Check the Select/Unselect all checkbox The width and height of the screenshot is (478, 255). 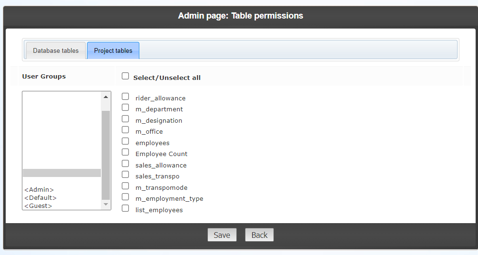tap(126, 76)
